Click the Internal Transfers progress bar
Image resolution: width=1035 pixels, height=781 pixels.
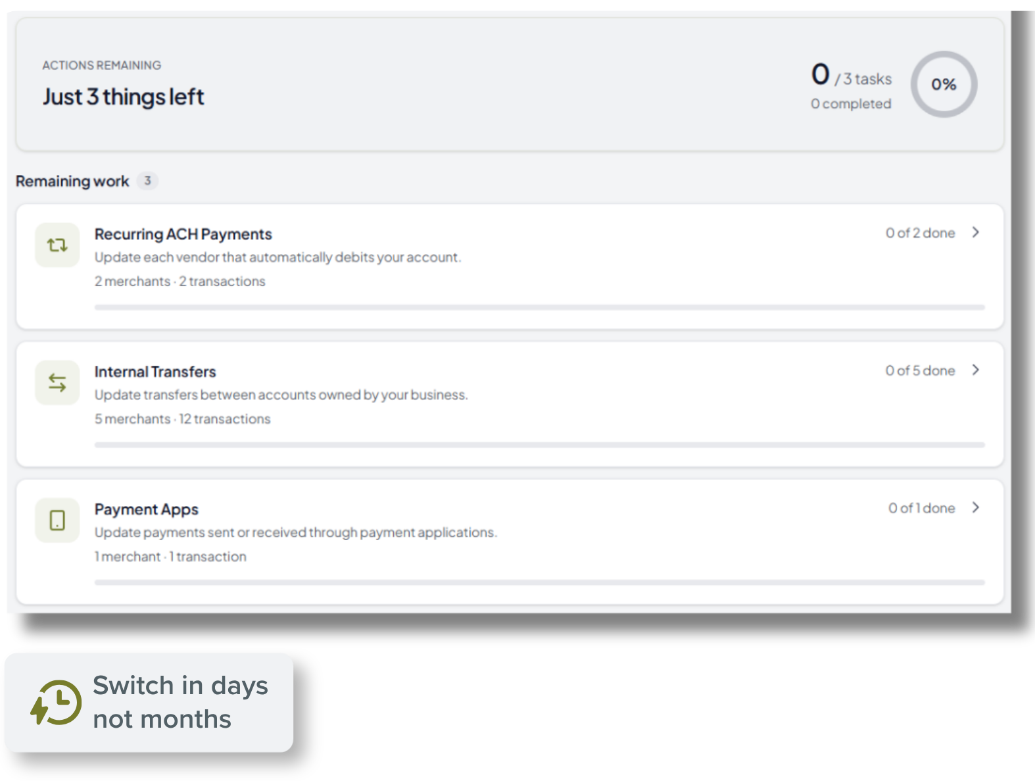[539, 445]
